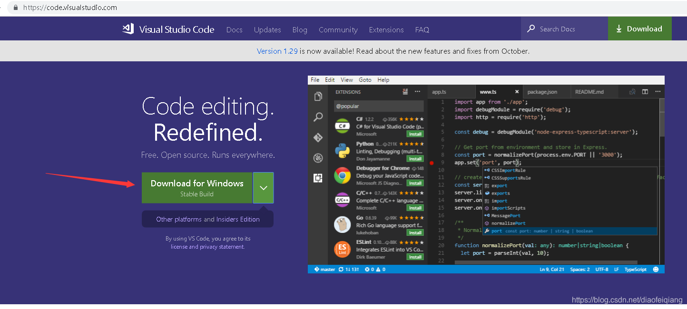Follow the Version 1.29 link
Screen dimensions: 687x309
coord(277,51)
